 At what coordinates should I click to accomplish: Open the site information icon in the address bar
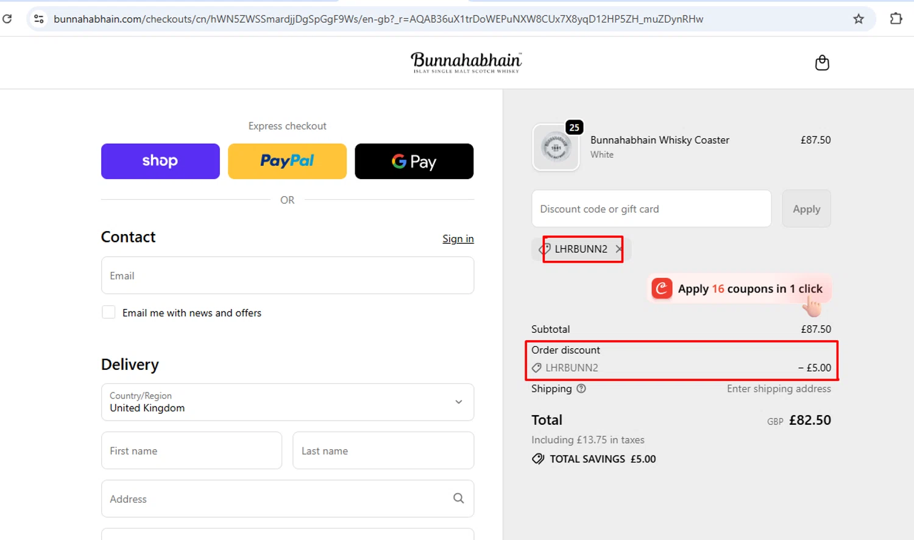pyautogui.click(x=39, y=19)
